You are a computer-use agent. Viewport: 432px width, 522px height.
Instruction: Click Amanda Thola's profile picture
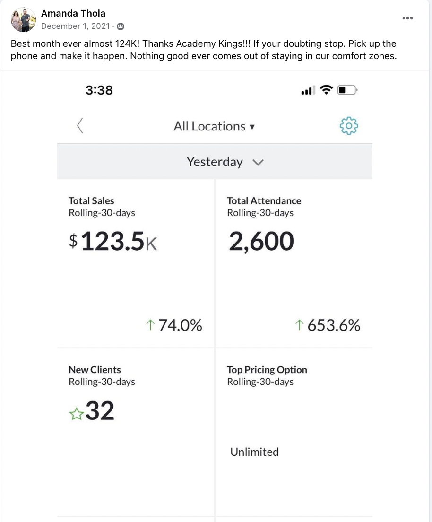coord(23,20)
